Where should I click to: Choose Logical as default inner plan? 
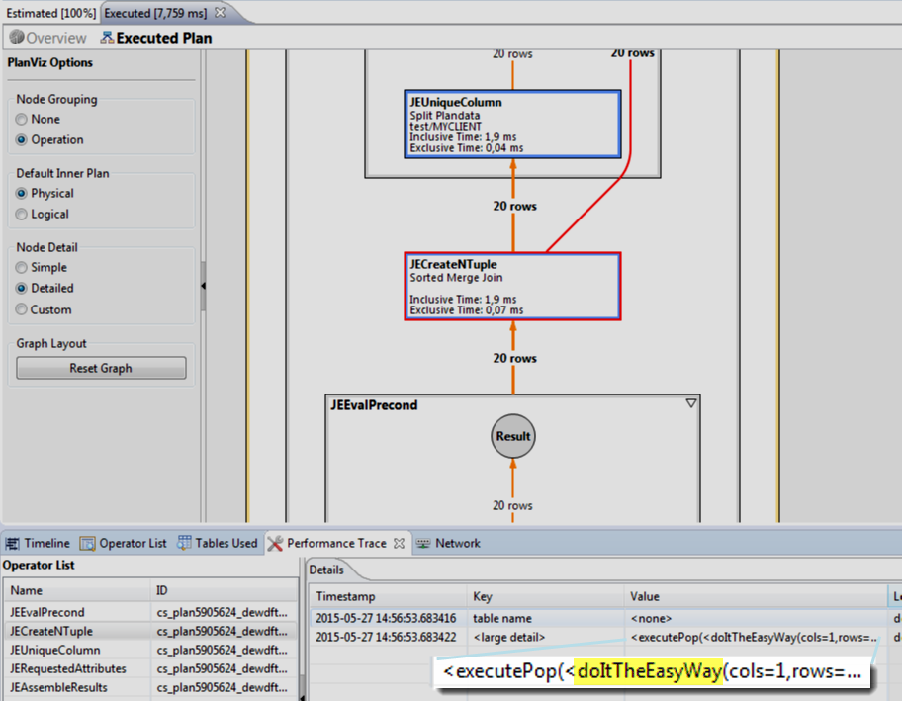(22, 215)
